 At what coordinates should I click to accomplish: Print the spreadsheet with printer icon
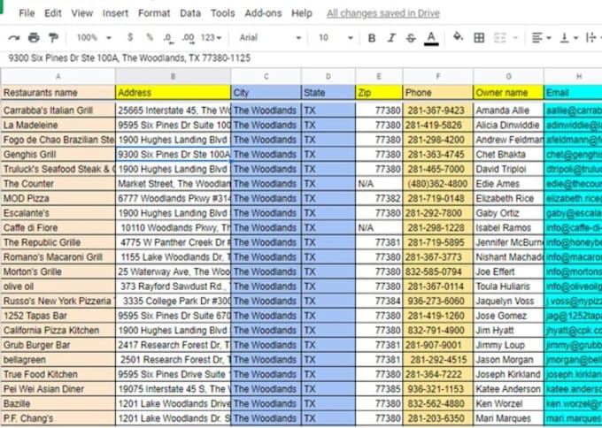(34, 38)
